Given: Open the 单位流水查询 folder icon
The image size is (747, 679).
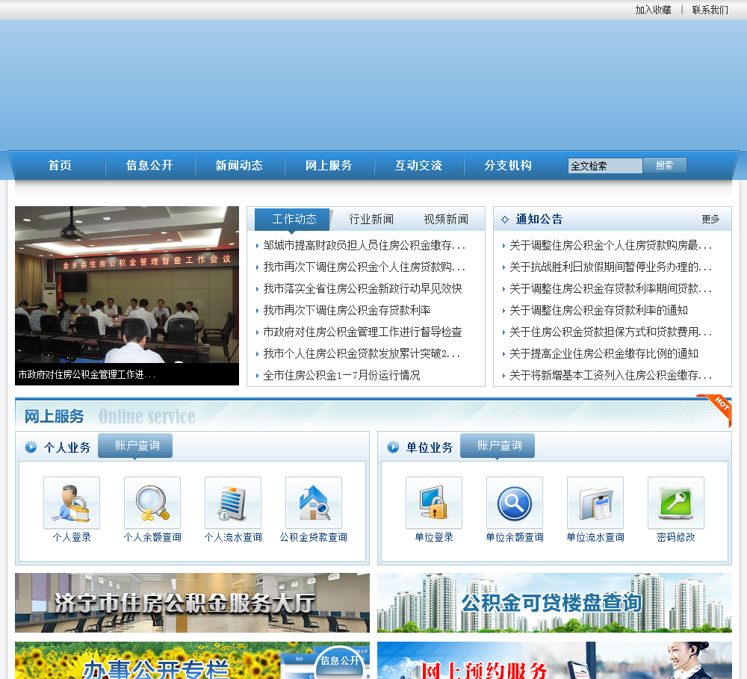Looking at the screenshot, I should [x=595, y=503].
